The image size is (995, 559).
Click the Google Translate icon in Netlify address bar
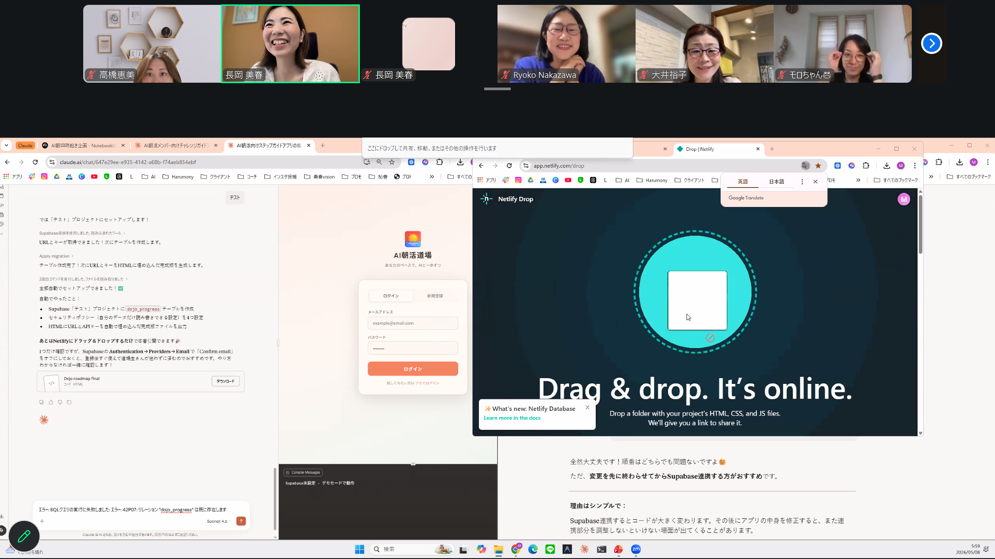(x=806, y=165)
